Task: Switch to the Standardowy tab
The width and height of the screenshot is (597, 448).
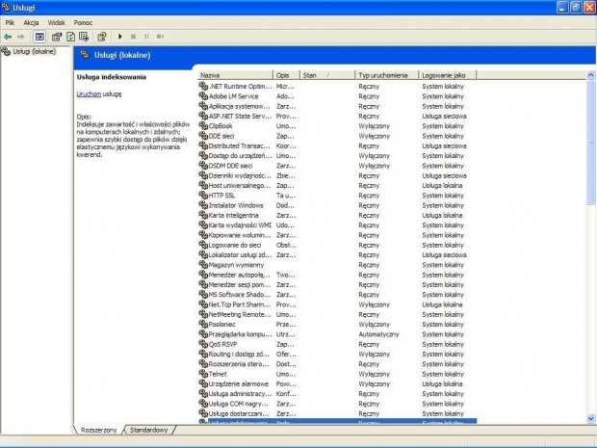Action: click(149, 430)
